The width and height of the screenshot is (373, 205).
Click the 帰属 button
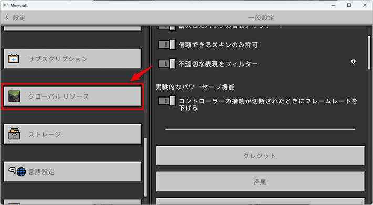click(x=260, y=182)
